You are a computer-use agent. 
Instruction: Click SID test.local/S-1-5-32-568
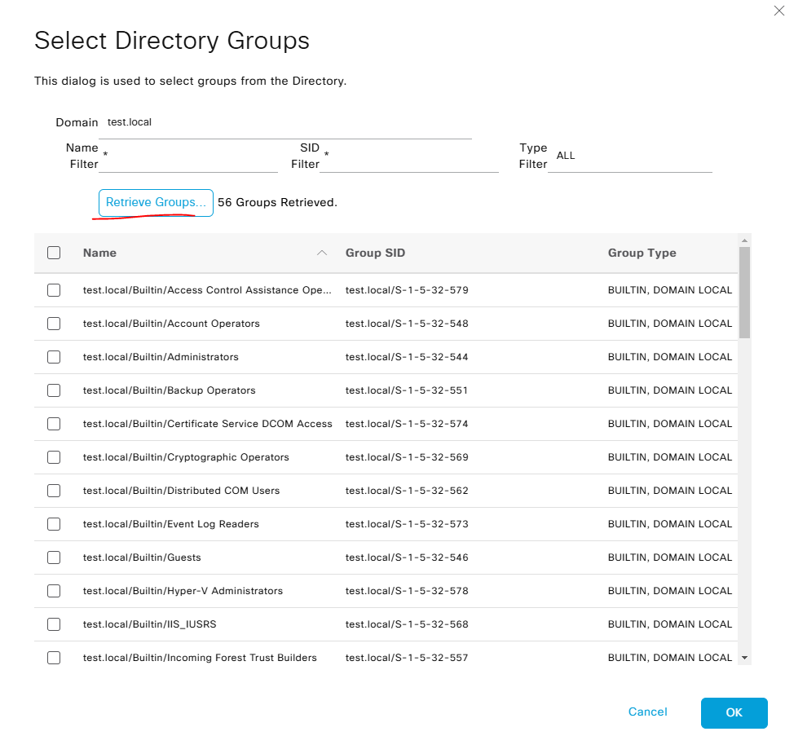[x=407, y=624]
